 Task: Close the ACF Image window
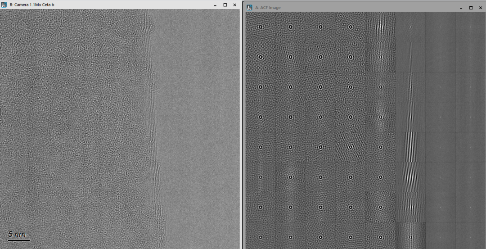click(480, 8)
